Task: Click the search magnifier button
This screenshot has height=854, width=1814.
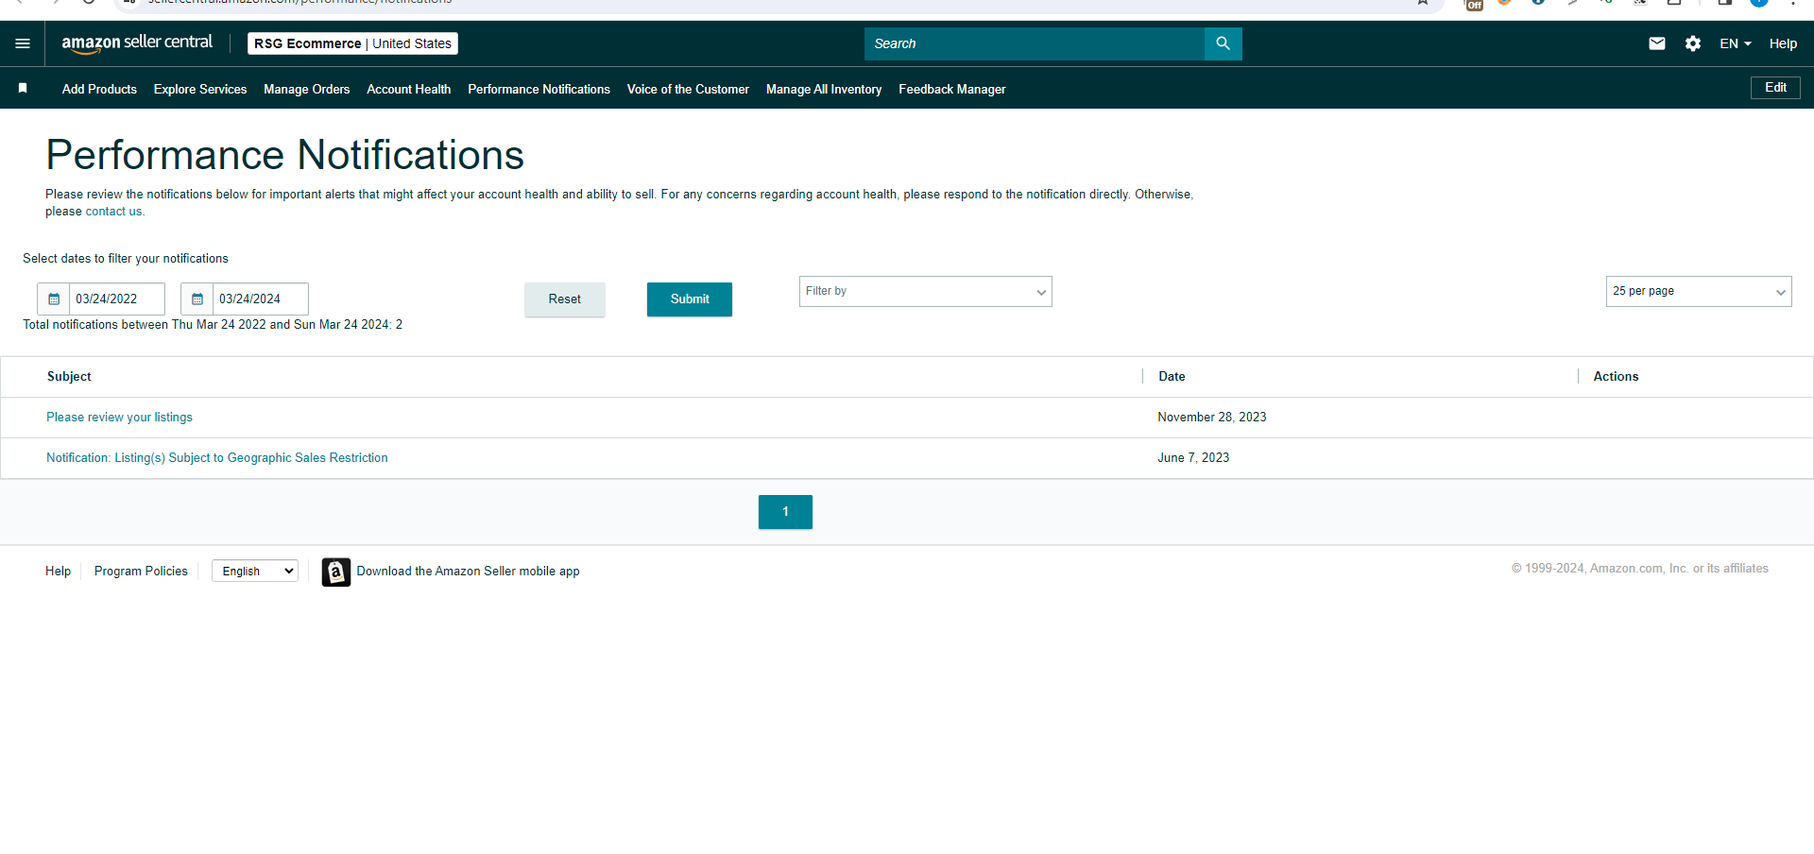Action: point(1223,43)
